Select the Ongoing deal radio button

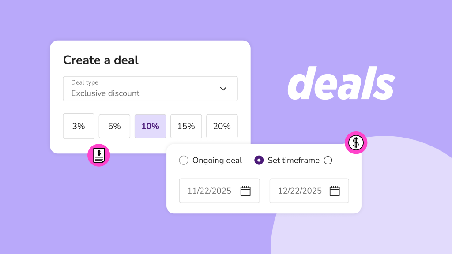click(184, 161)
